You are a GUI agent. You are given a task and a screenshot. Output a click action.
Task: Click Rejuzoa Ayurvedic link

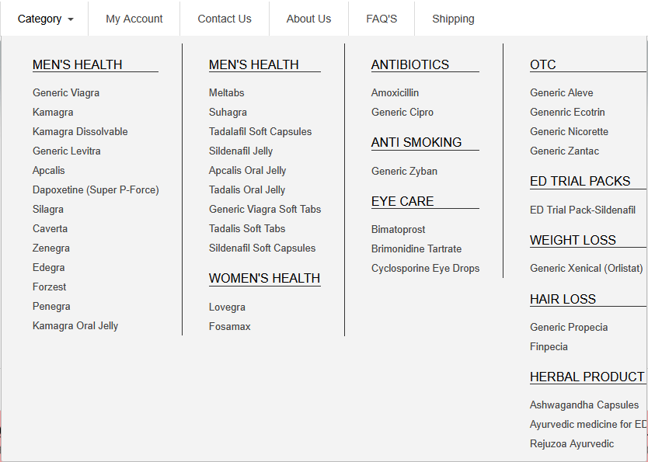click(572, 444)
